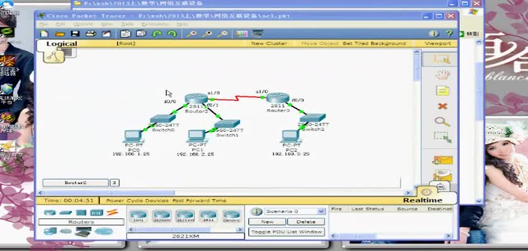The image size is (528, 251).
Task: Pick the 2621XM router model
Action: (185, 216)
